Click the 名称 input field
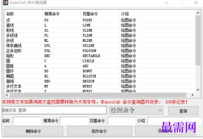Image resolution: width=203 pixels, height=139 pixels. point(27,121)
